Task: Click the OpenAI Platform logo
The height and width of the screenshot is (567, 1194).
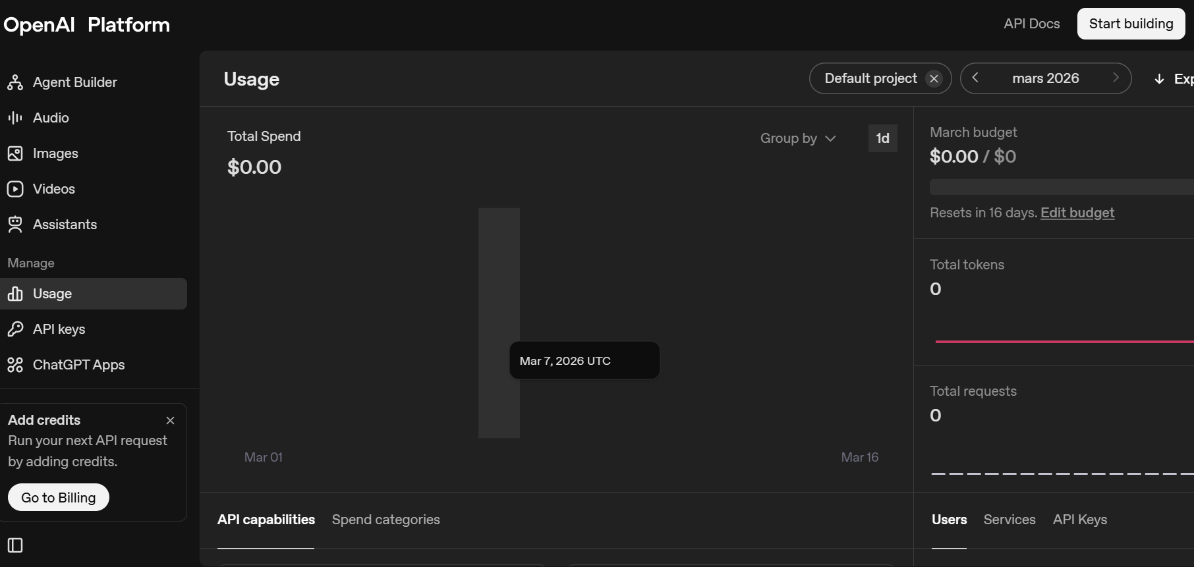Action: [x=86, y=25]
